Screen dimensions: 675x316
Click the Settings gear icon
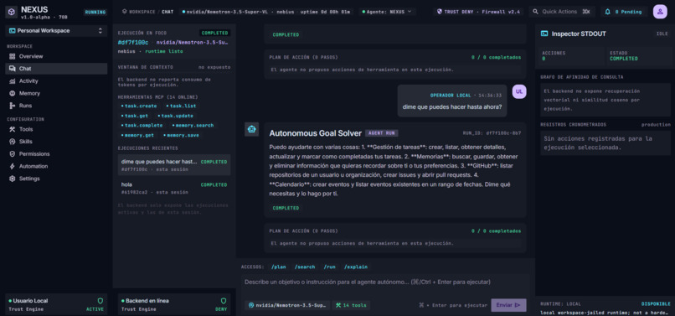(x=12, y=179)
